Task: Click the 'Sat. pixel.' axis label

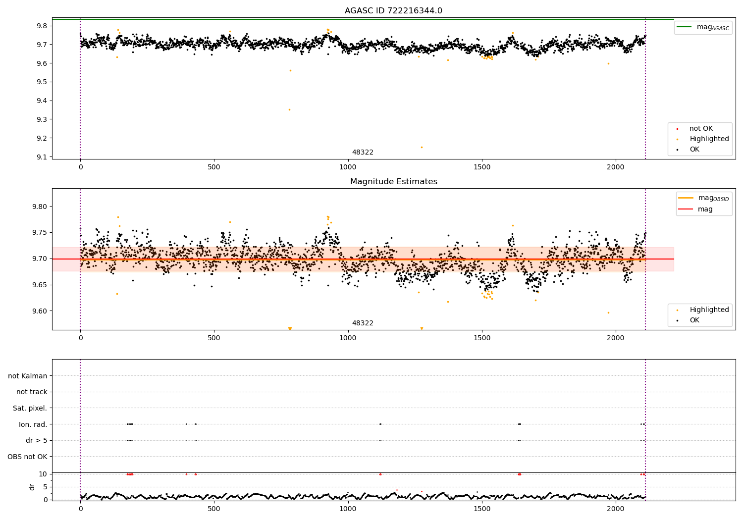Action: 30,408
